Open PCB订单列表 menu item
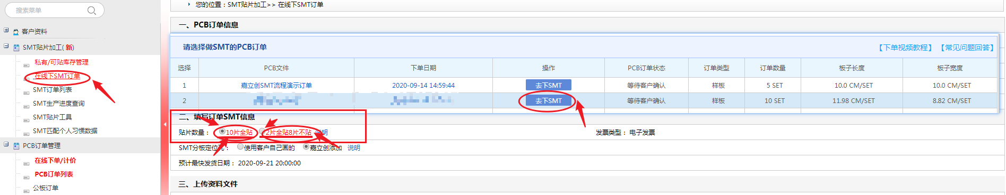This screenshot has width=1006, height=195. point(54,174)
